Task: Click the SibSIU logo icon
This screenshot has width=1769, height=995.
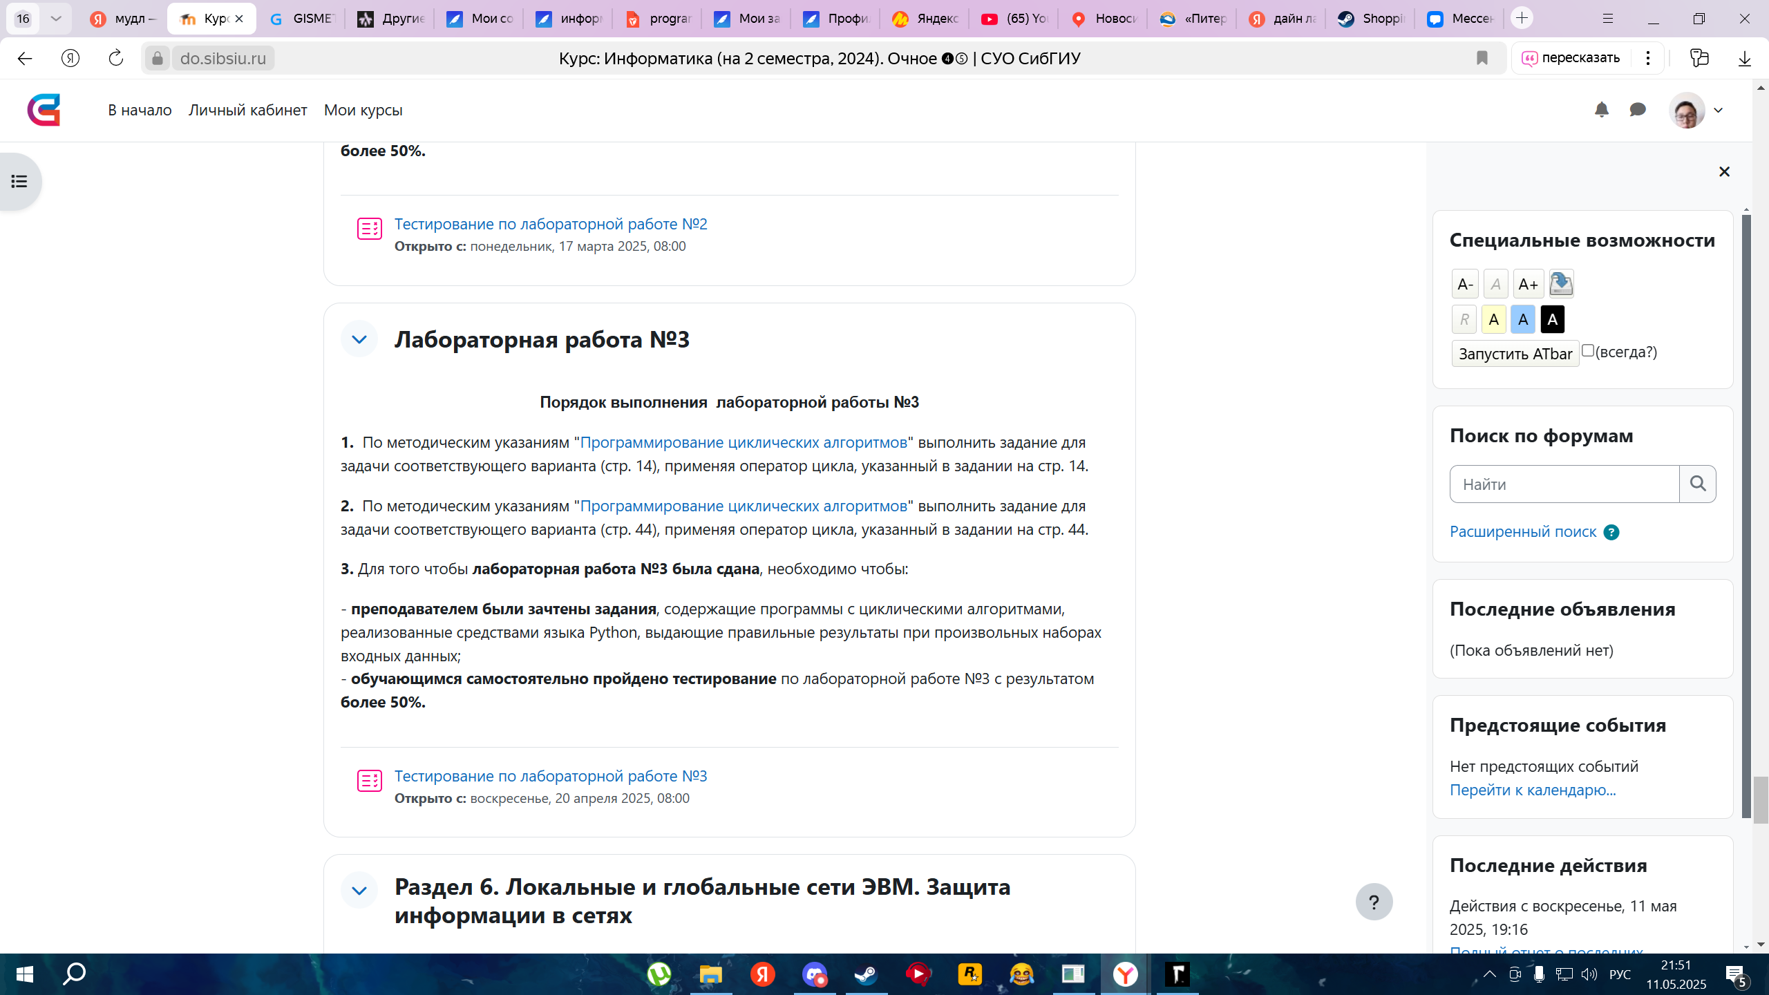Action: tap(44, 110)
